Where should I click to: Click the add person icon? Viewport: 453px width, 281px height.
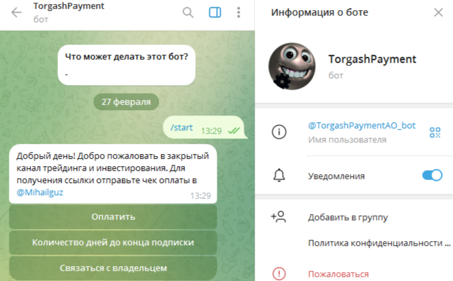pos(278,217)
